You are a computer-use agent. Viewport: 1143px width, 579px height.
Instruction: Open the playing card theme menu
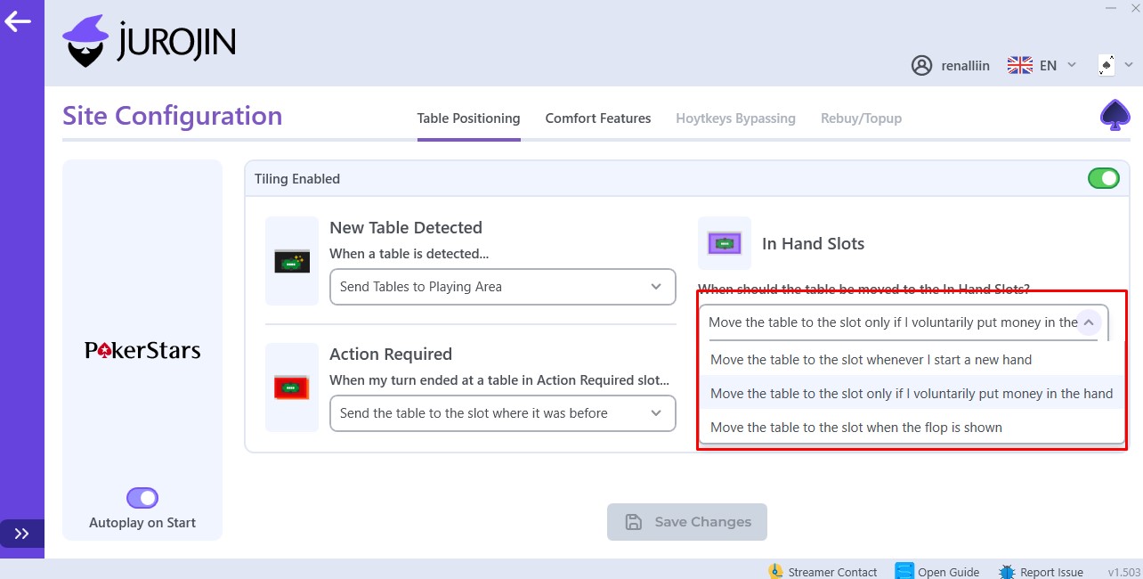tap(1114, 66)
